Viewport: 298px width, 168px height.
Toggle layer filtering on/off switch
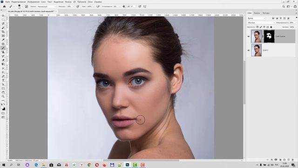tap(296, 18)
